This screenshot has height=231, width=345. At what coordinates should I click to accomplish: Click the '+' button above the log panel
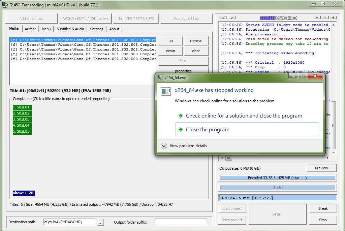[333, 18]
